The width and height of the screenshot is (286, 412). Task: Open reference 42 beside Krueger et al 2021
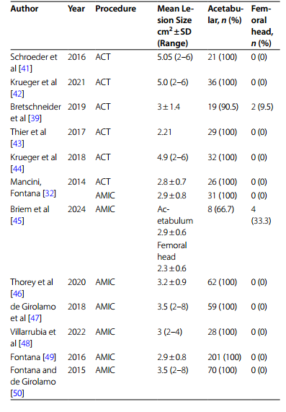(x=16, y=94)
